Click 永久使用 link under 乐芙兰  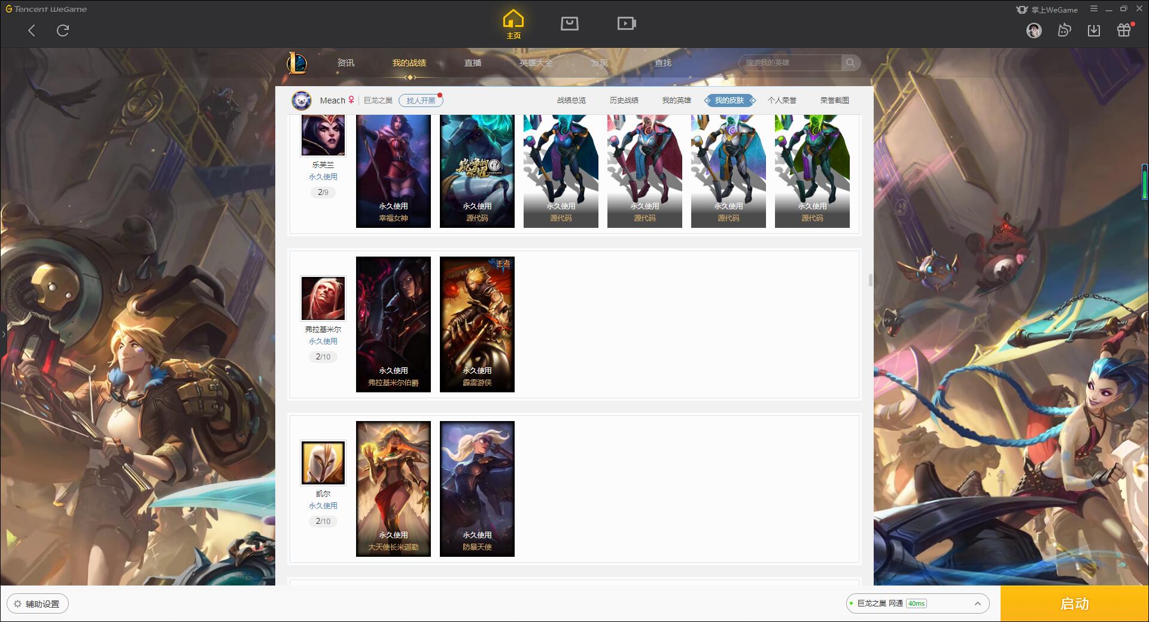point(323,177)
